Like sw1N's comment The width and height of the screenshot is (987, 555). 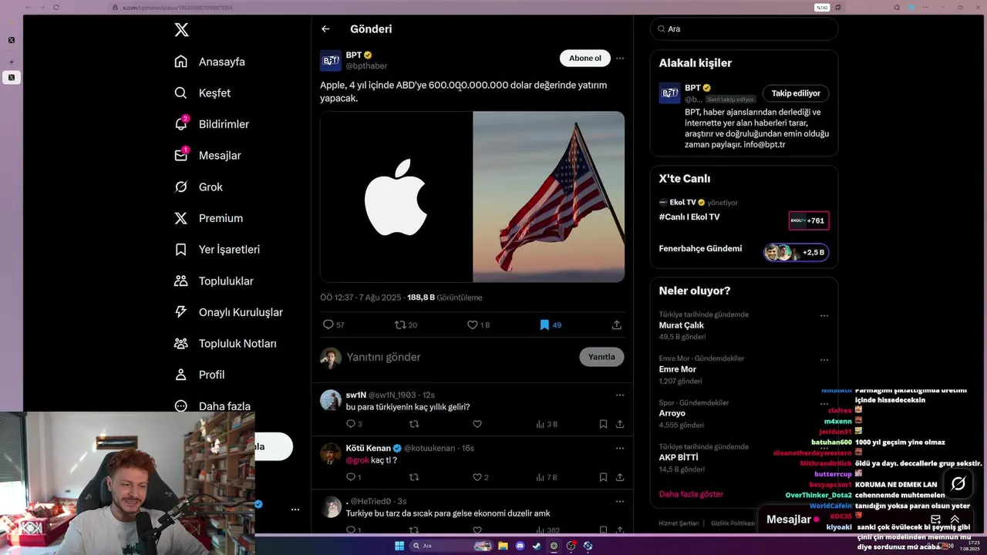pos(477,424)
